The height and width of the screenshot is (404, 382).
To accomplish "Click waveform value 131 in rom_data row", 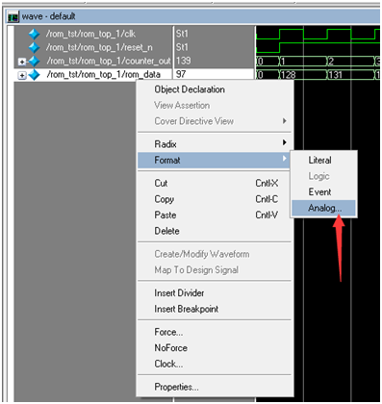I will click(335, 75).
